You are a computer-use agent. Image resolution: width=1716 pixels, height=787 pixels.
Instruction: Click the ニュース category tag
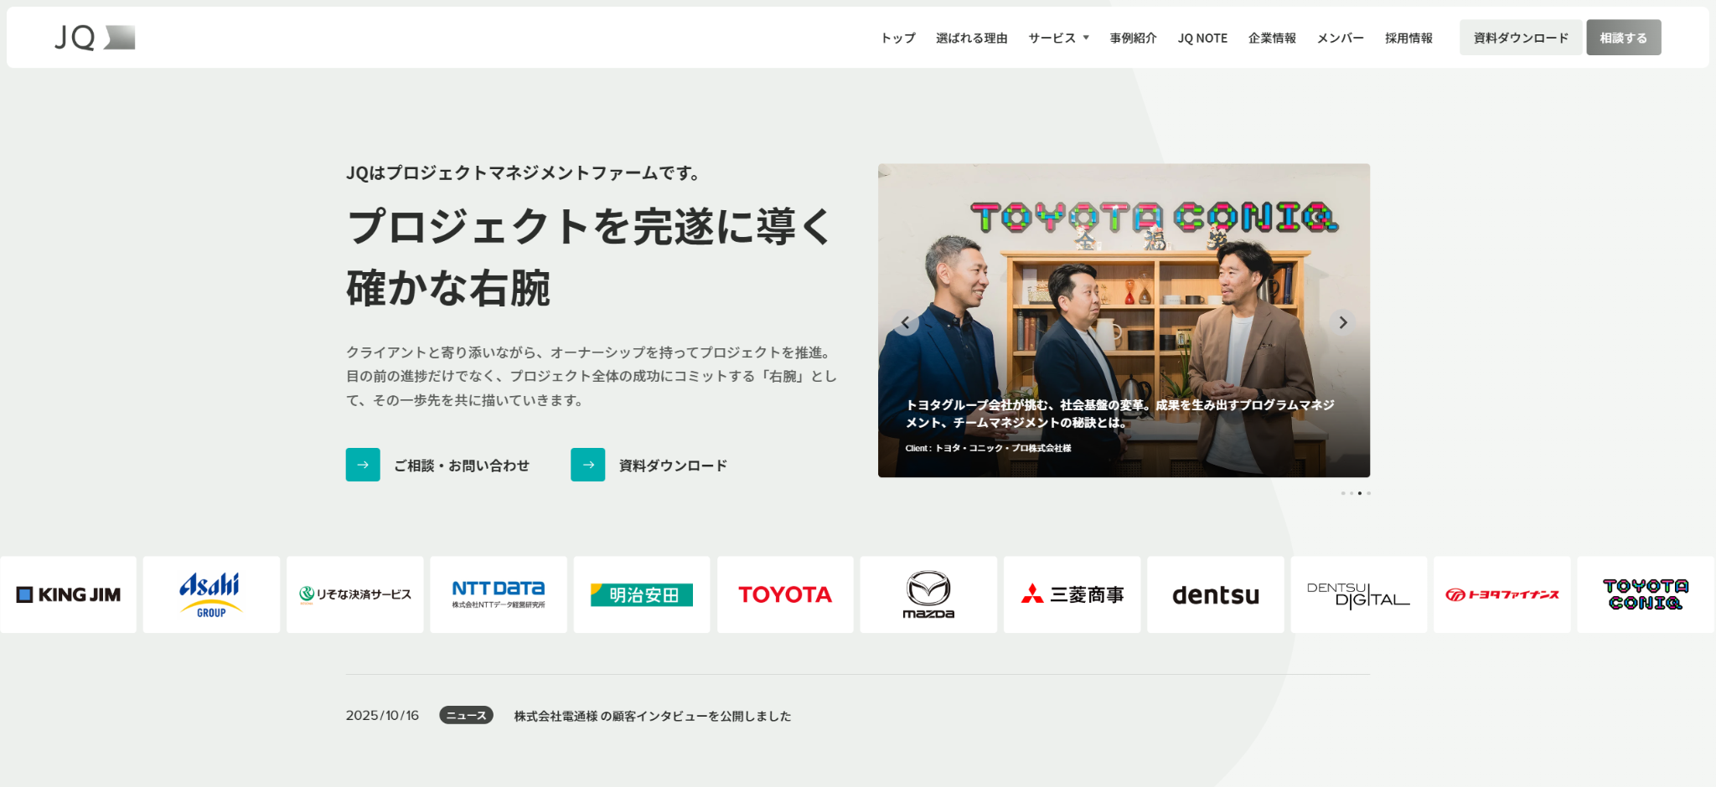(x=466, y=715)
